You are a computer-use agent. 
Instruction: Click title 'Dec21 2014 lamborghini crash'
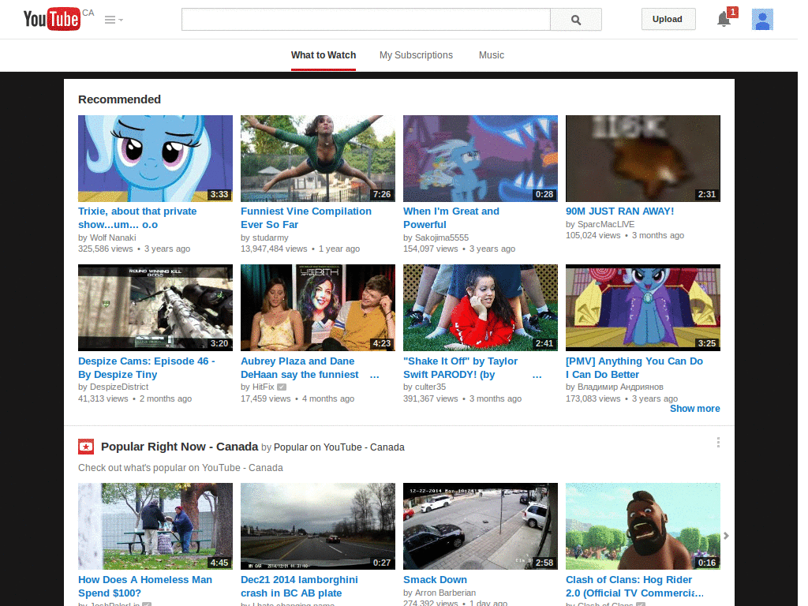click(x=299, y=586)
